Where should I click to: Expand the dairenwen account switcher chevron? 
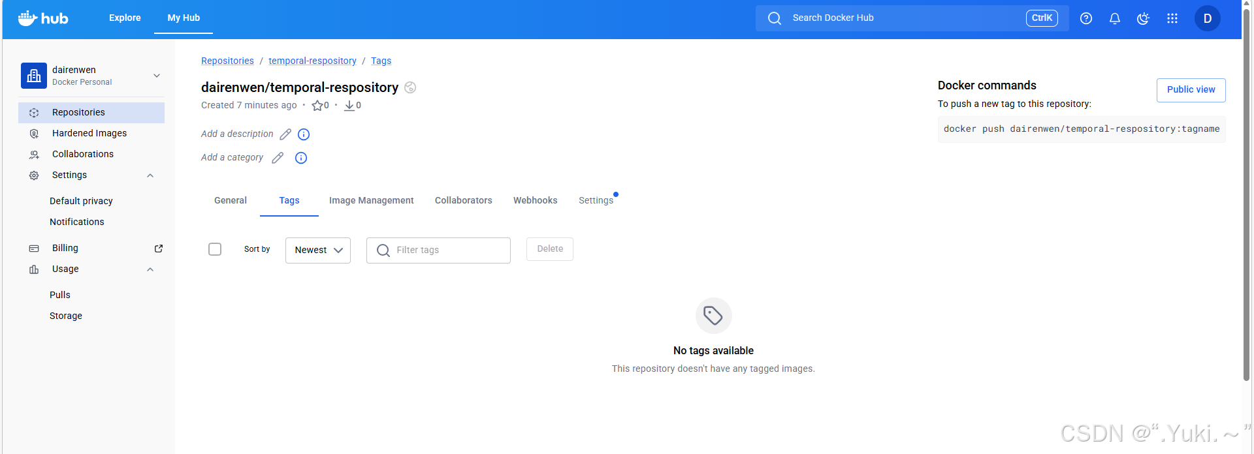[157, 76]
